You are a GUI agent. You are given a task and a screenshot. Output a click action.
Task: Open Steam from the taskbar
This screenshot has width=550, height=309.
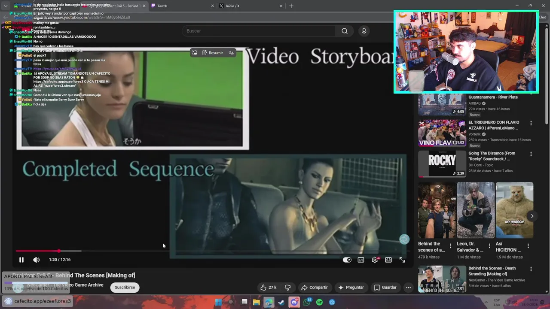[281, 302]
